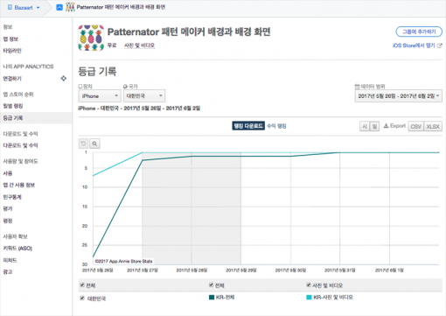Click the external link icon by iOS Store
Screen dimensions: 446x316
(x=440, y=46)
